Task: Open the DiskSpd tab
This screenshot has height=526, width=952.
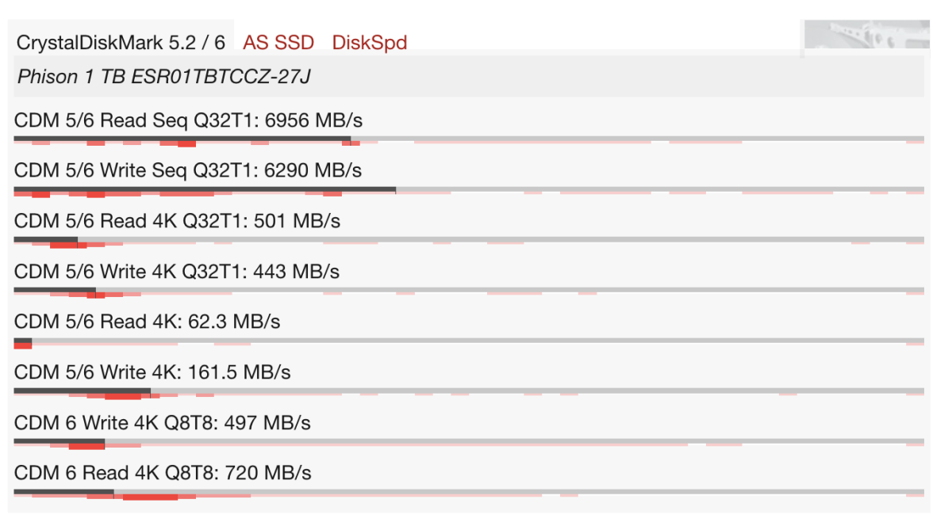Action: click(x=369, y=42)
